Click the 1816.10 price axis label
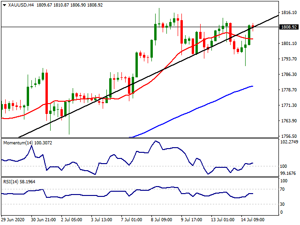The image size is (300, 225). point(289,13)
